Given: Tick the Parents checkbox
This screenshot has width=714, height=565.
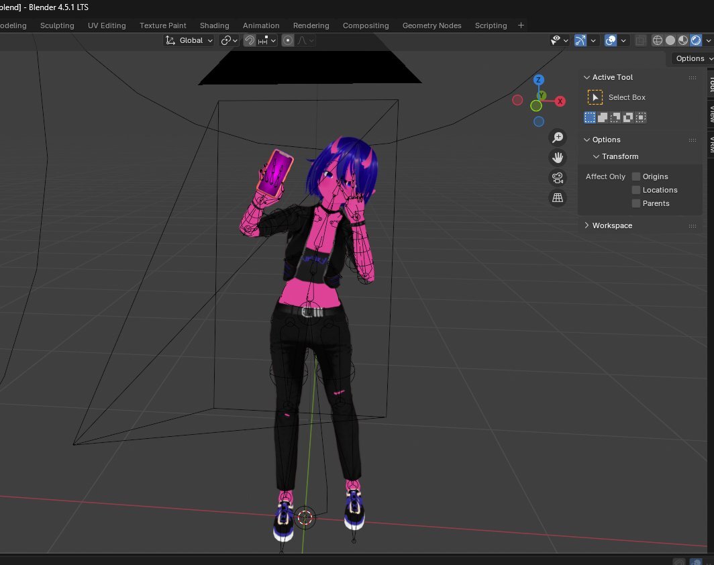Looking at the screenshot, I should (x=636, y=203).
